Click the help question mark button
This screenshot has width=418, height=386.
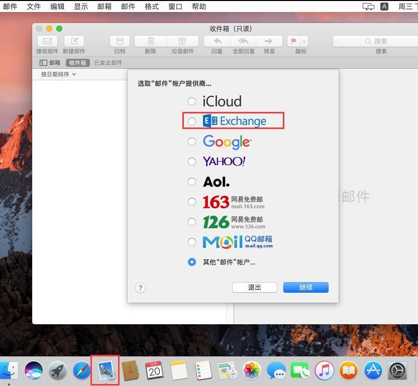[141, 288]
